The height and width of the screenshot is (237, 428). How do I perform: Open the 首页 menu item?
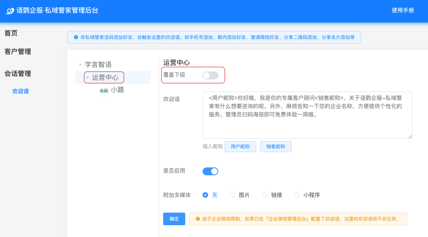11,33
